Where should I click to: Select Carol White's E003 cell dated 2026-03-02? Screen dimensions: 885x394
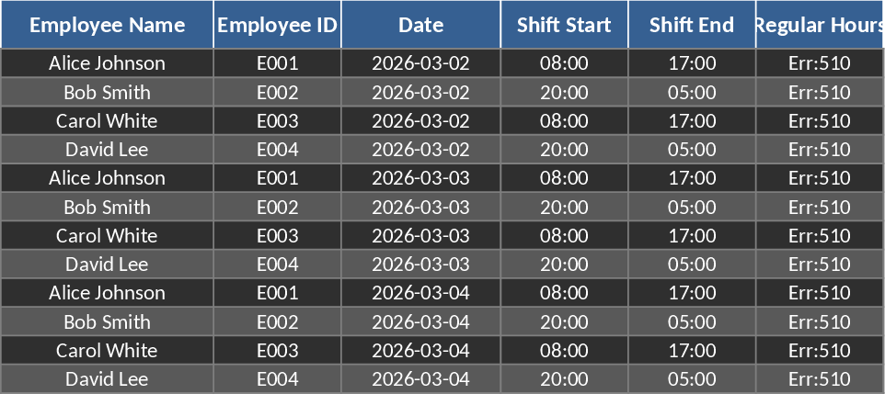pyautogui.click(x=277, y=120)
